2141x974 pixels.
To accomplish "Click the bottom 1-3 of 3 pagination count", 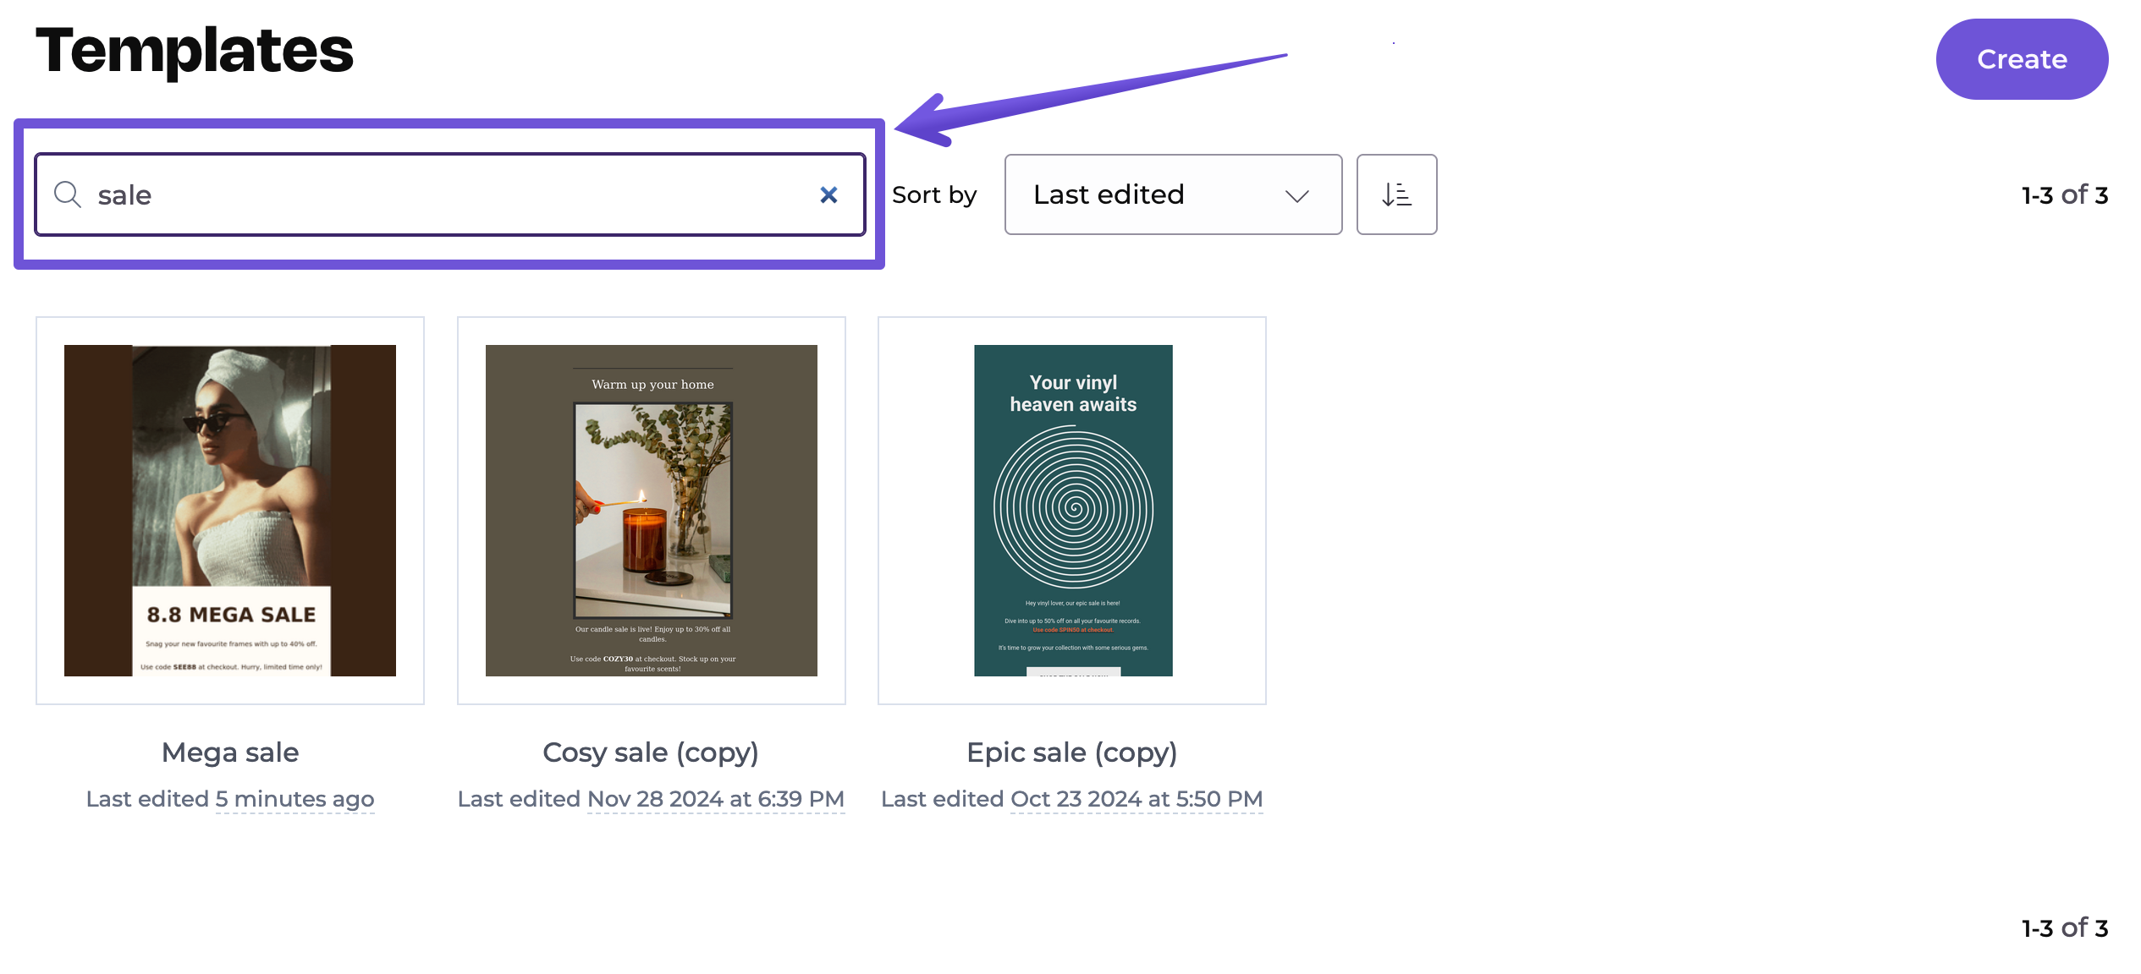I will point(2064,927).
